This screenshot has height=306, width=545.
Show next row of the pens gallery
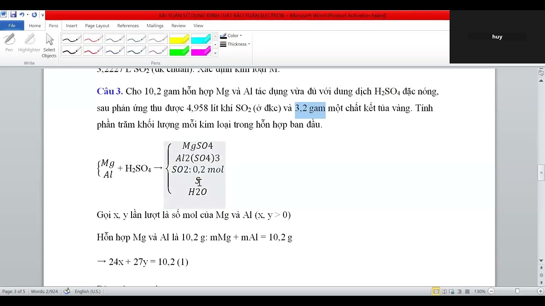coord(215,45)
